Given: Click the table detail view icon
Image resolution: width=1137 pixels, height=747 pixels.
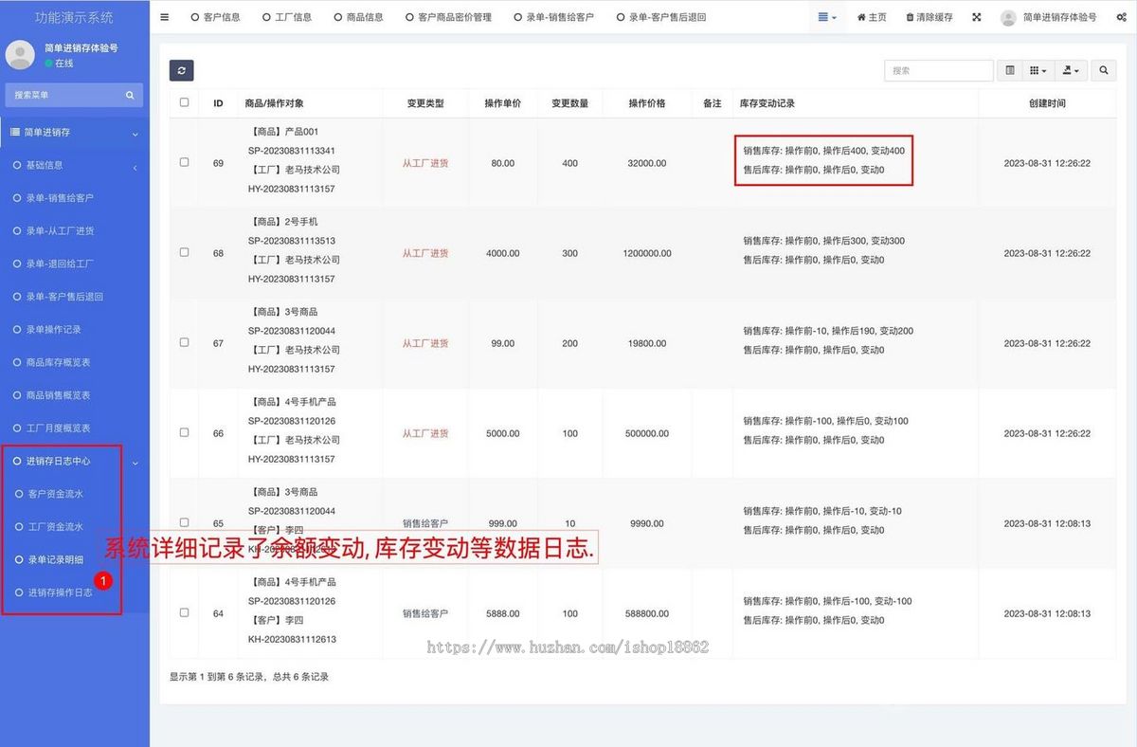Looking at the screenshot, I should [x=1008, y=70].
